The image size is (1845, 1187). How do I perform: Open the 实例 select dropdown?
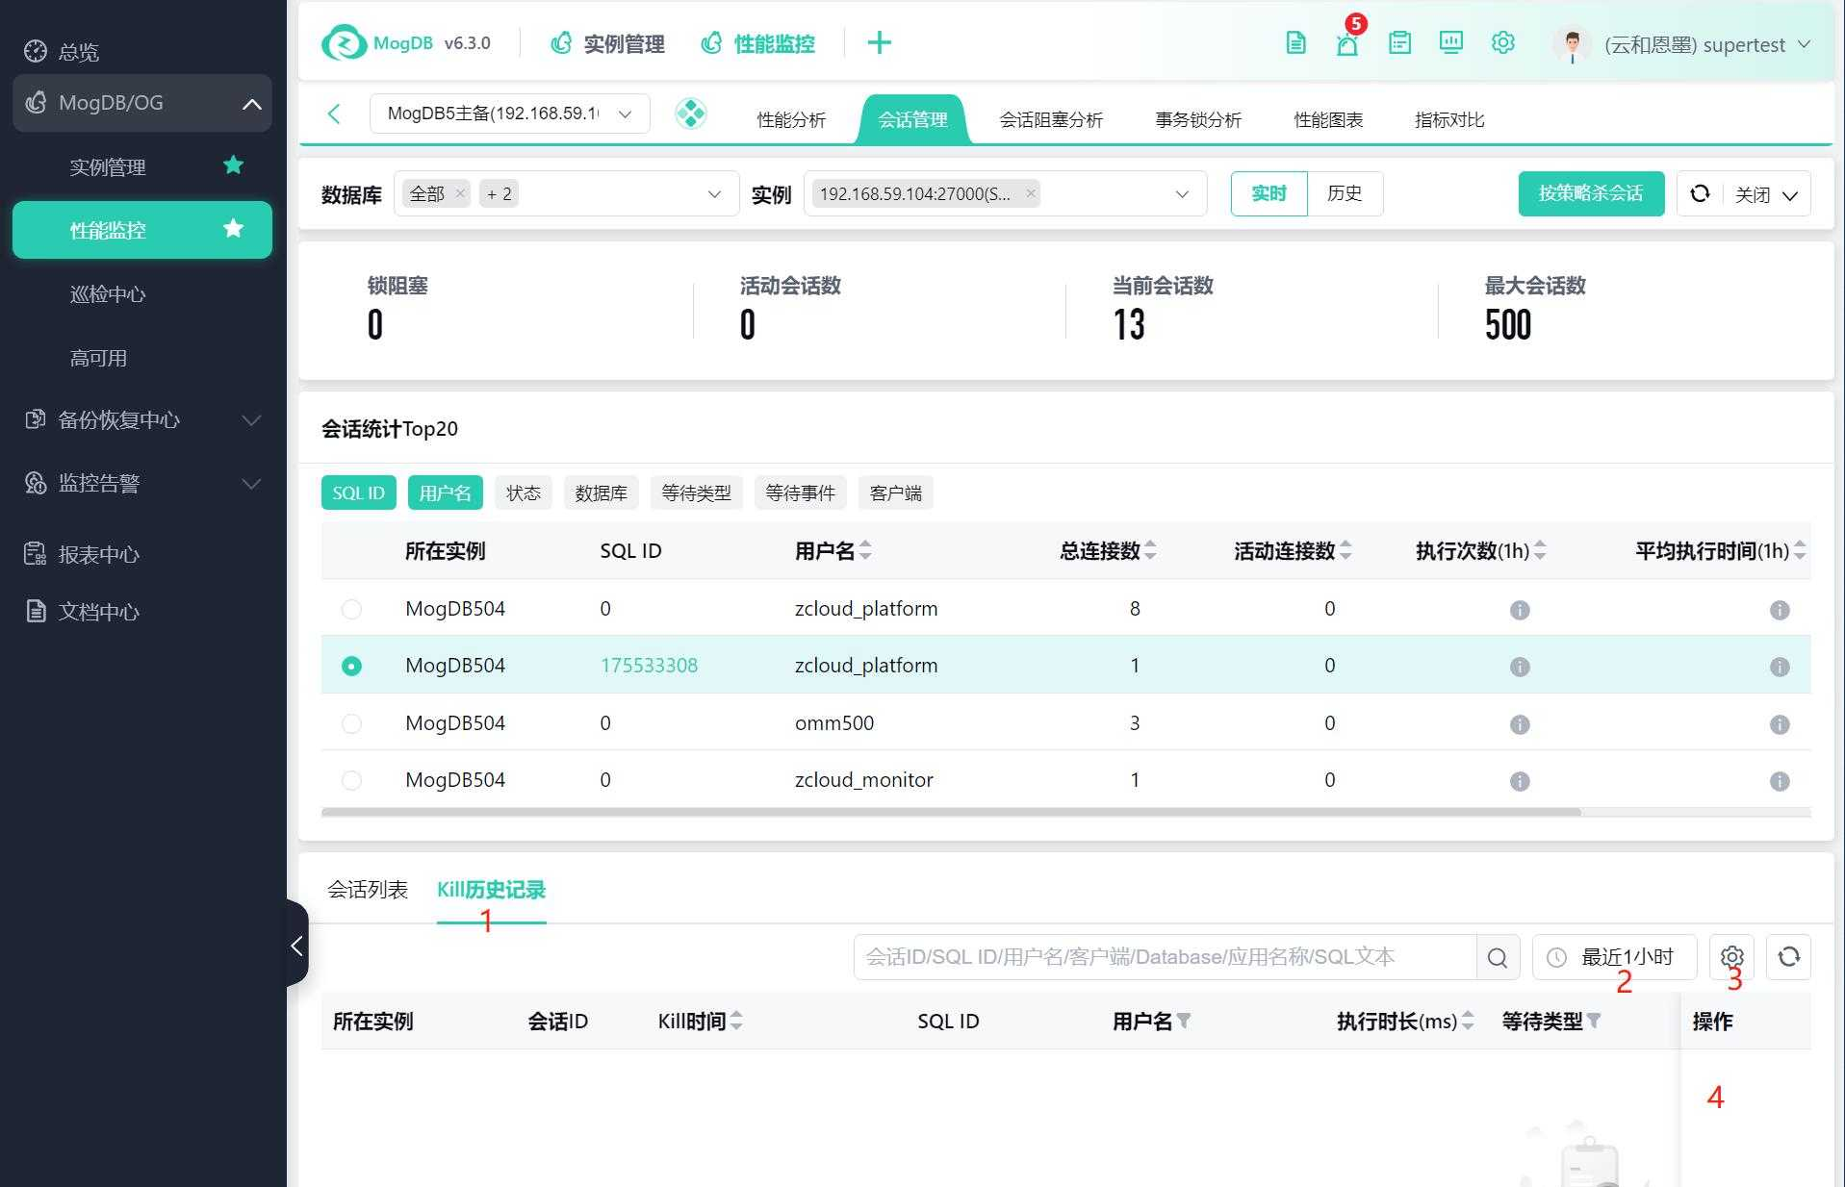[1005, 193]
